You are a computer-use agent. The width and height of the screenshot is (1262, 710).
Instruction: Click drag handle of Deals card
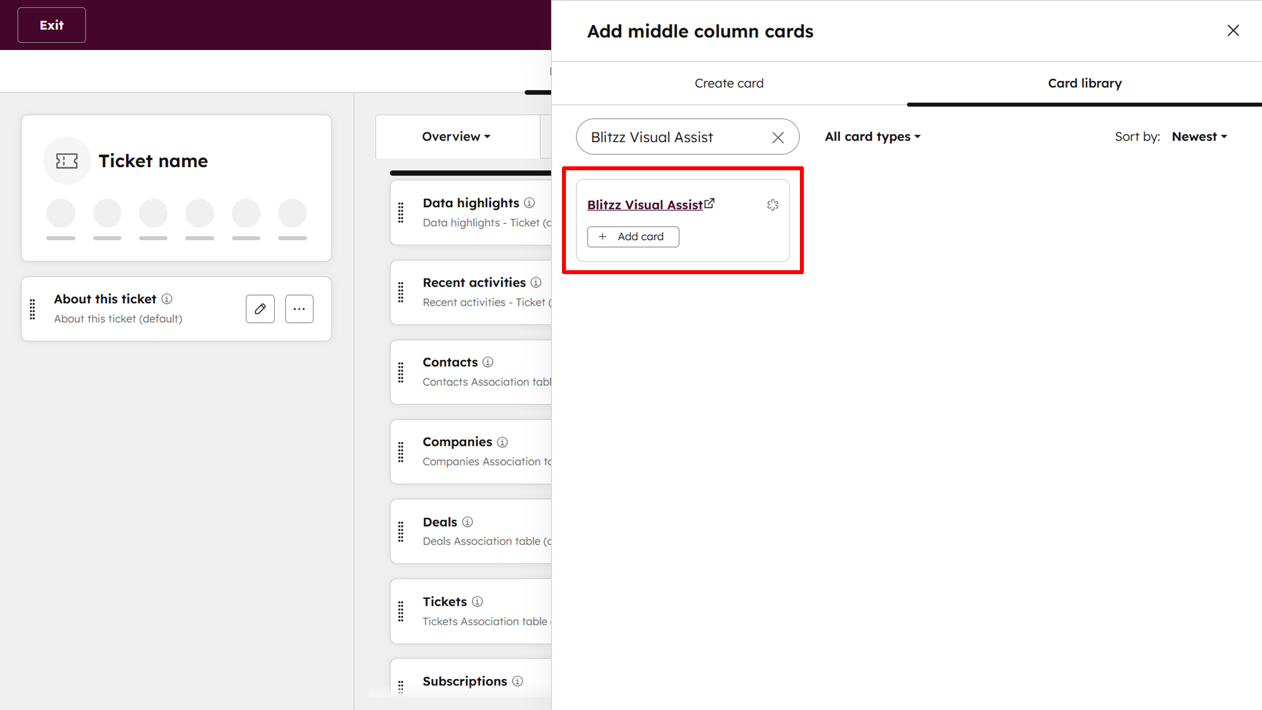click(401, 532)
